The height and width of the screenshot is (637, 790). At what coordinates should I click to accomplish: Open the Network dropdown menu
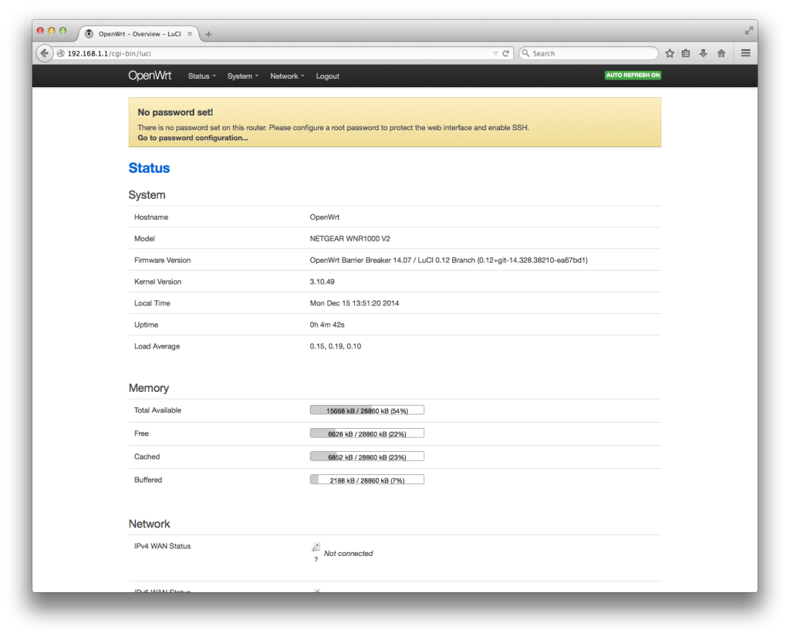[285, 76]
